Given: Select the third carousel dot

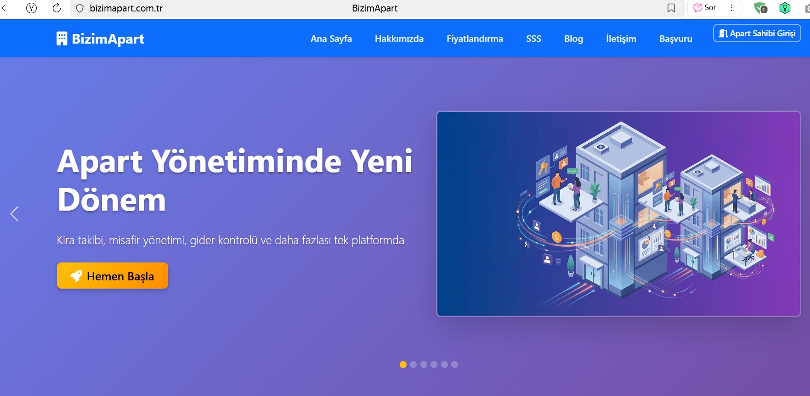Looking at the screenshot, I should click(x=424, y=364).
